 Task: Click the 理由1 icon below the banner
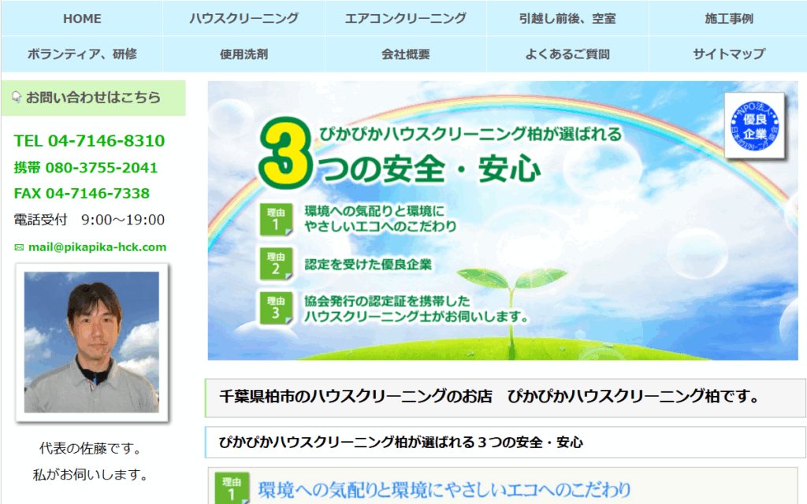232,488
